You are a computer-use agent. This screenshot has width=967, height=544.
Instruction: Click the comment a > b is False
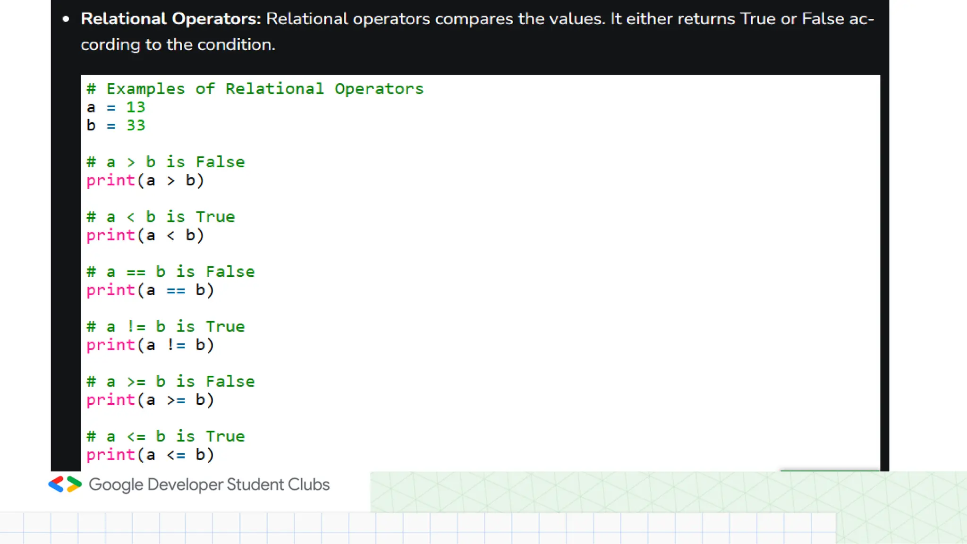coord(166,162)
